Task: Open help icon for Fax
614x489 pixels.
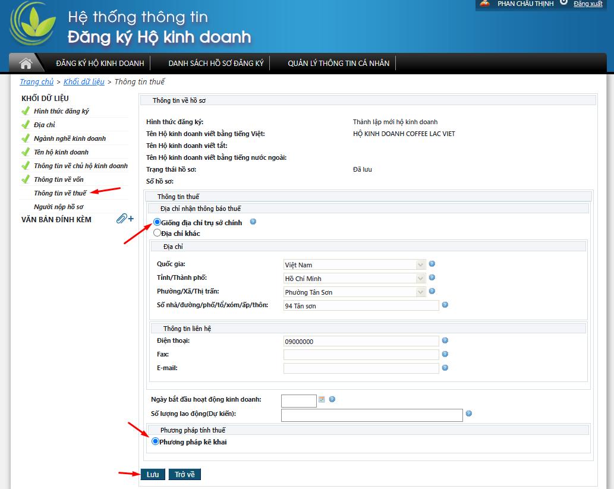Action: click(x=445, y=354)
